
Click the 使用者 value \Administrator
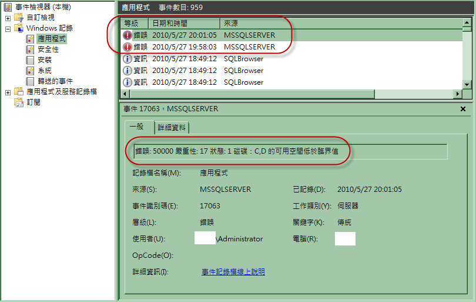coord(239,239)
